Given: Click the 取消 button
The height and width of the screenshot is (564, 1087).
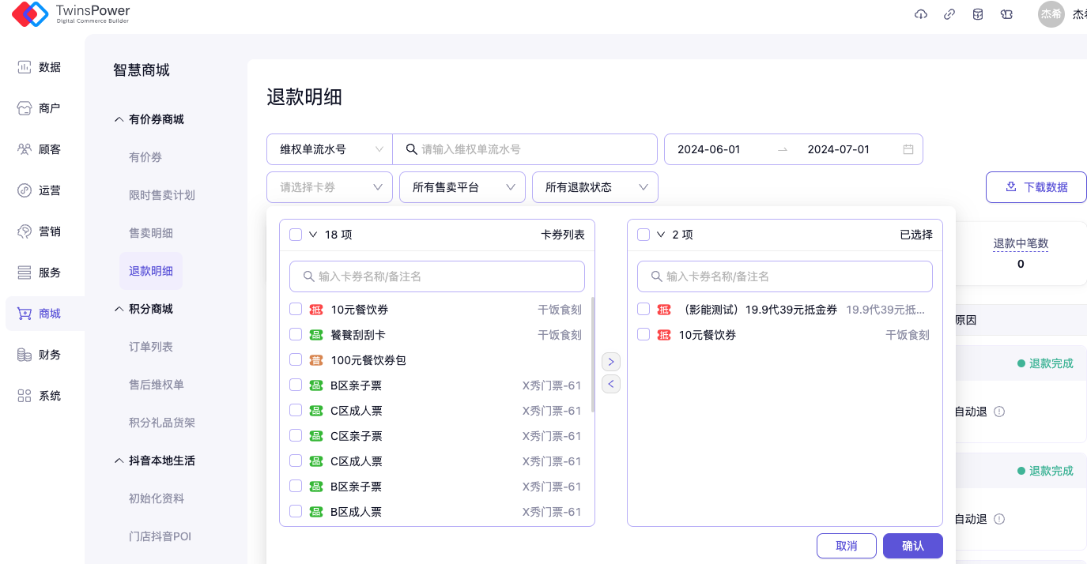Looking at the screenshot, I should tap(847, 546).
